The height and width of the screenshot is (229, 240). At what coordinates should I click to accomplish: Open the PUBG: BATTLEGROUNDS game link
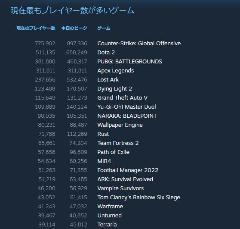(x=129, y=62)
